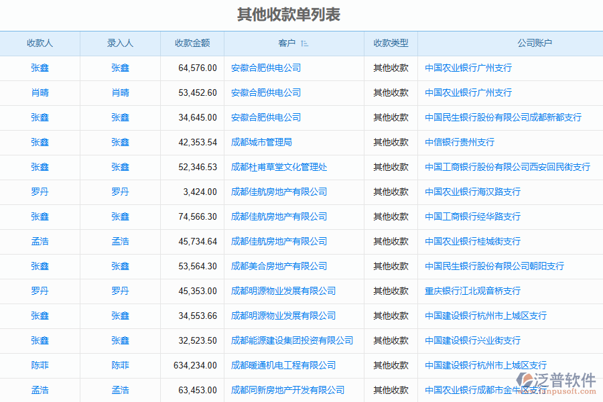
Task: Click 陈菲 in the 录入人 column
Action: point(120,365)
